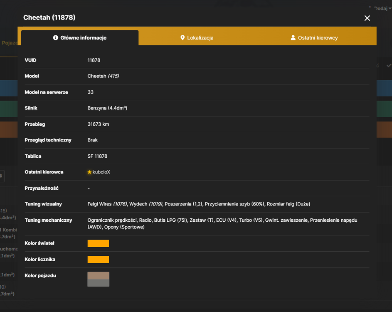The height and width of the screenshot is (312, 392).
Task: Click the Przynależność dash value
Action: pyautogui.click(x=89, y=188)
